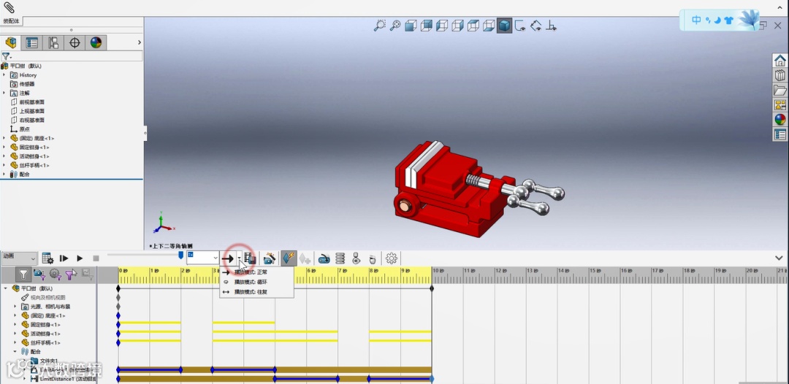Open the DisplayManager color sphere tab

point(96,43)
